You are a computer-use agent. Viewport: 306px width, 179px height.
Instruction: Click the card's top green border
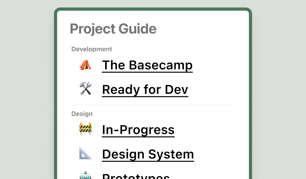(153, 9)
